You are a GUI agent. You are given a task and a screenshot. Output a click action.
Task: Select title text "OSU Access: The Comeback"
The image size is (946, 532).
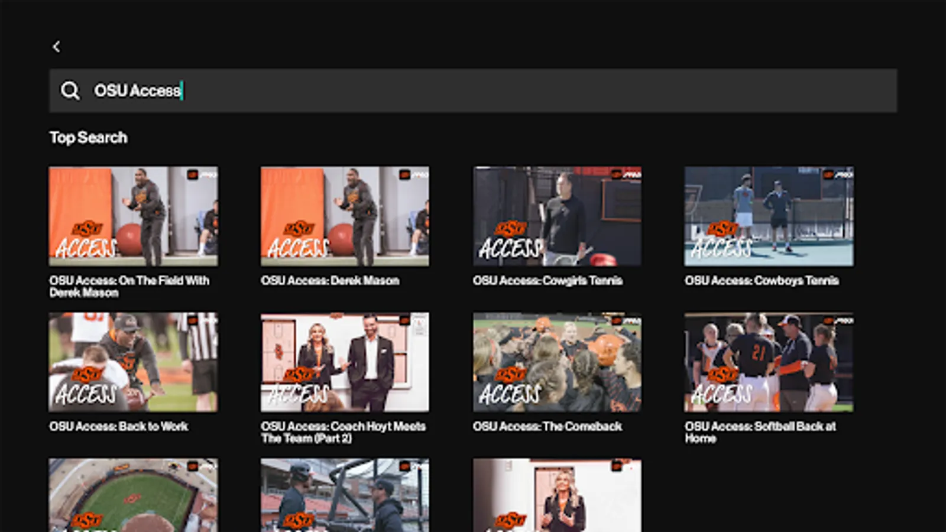547,426
